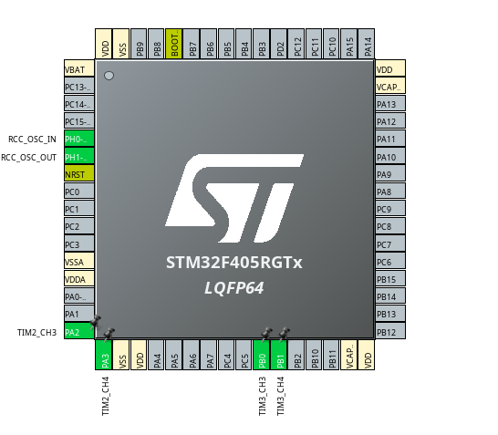The height and width of the screenshot is (435, 498).
Task: Choose pin PA13
Action: tap(390, 104)
